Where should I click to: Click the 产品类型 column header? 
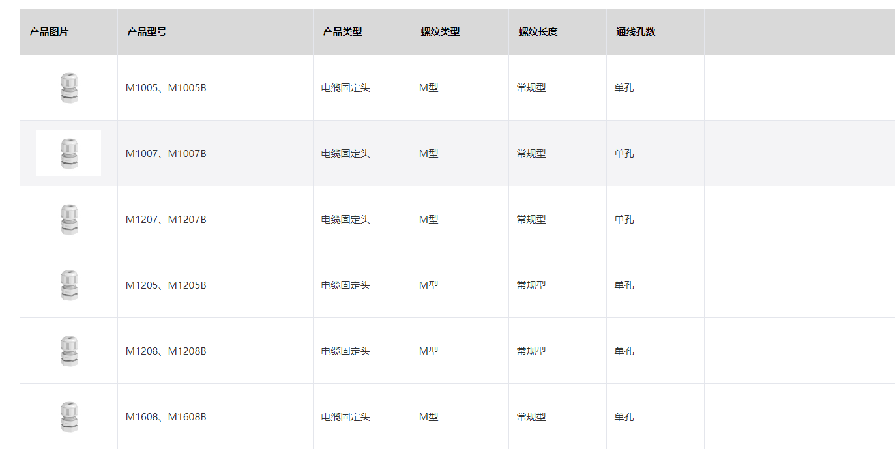342,32
